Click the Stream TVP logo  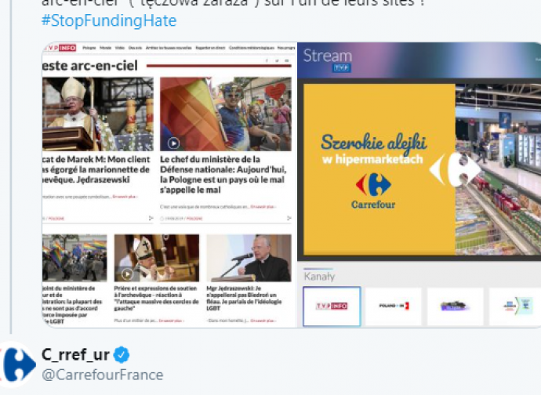tap(328, 60)
